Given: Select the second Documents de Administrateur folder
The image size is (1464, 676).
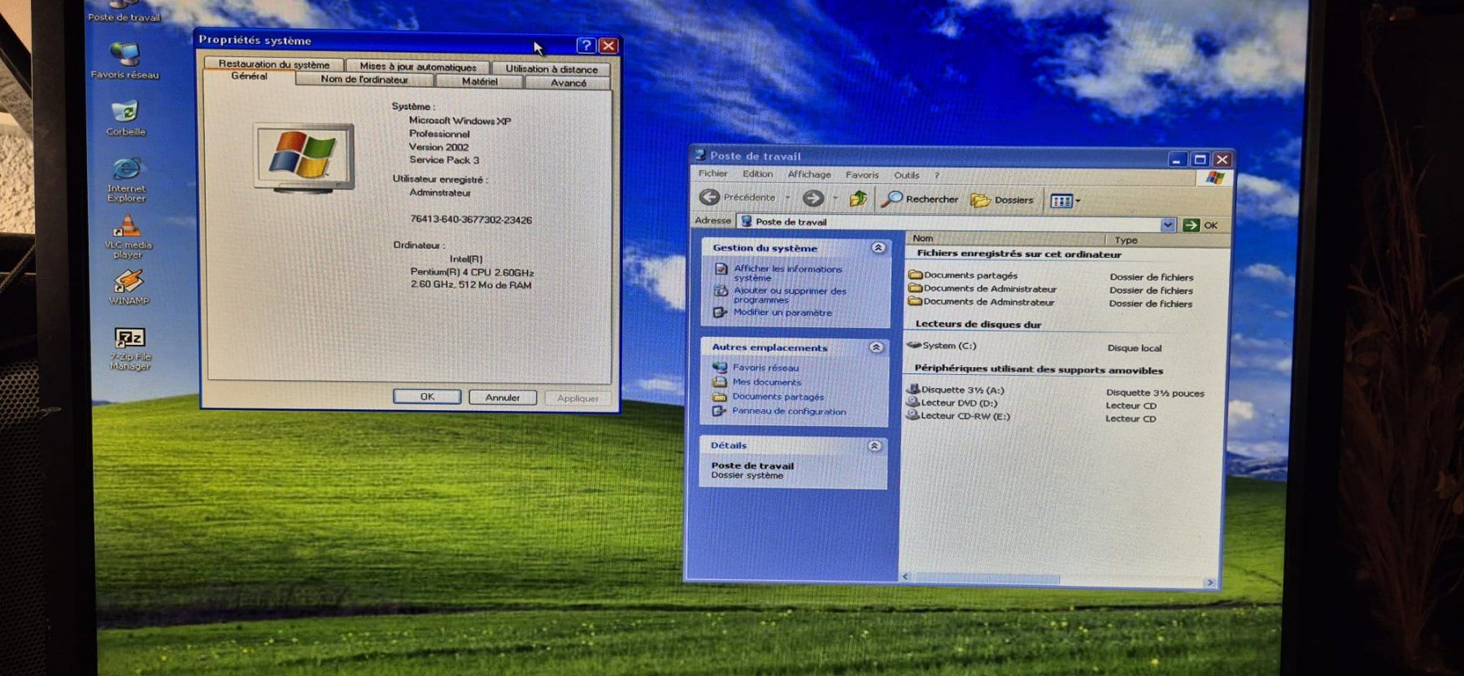Looking at the screenshot, I should pos(981,302).
